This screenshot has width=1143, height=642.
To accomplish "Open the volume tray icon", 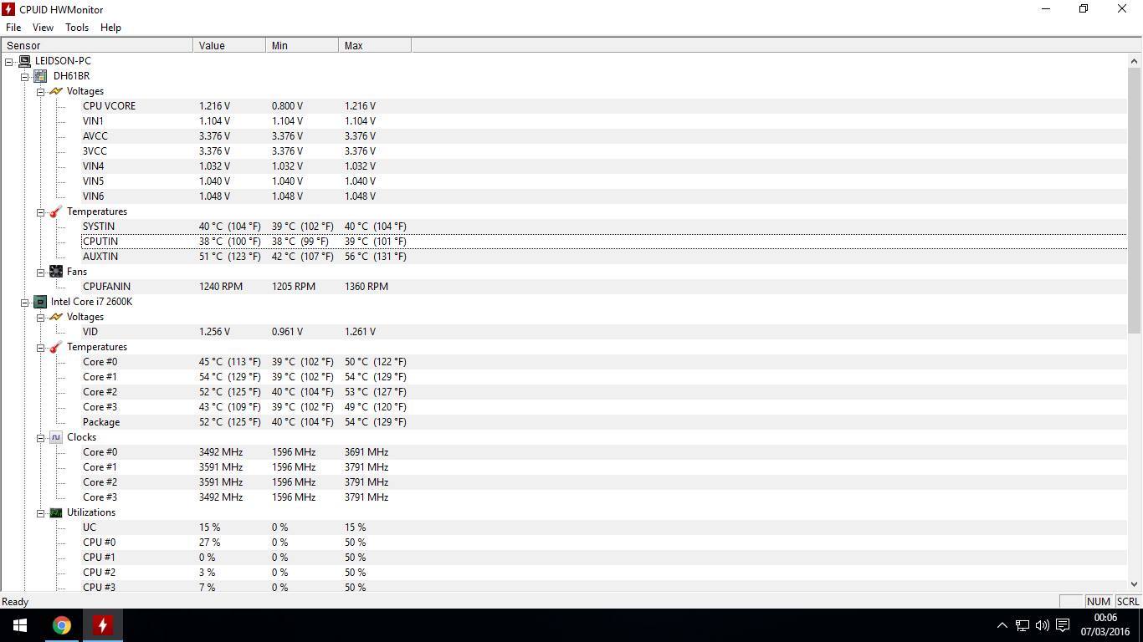I will click(x=1042, y=625).
